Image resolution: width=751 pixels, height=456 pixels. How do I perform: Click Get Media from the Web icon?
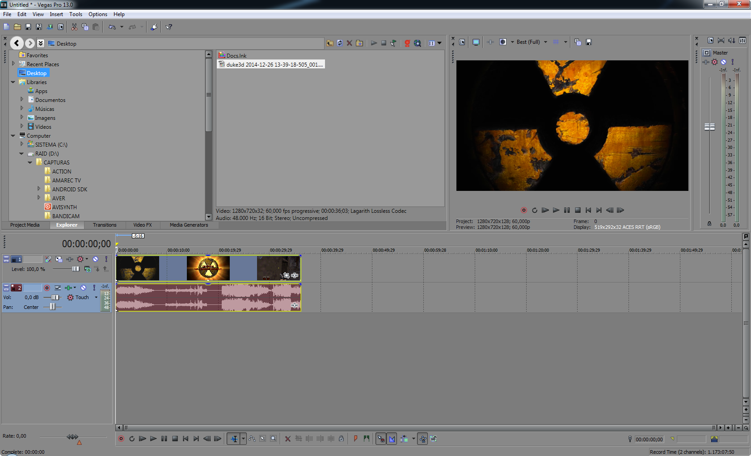(x=417, y=43)
